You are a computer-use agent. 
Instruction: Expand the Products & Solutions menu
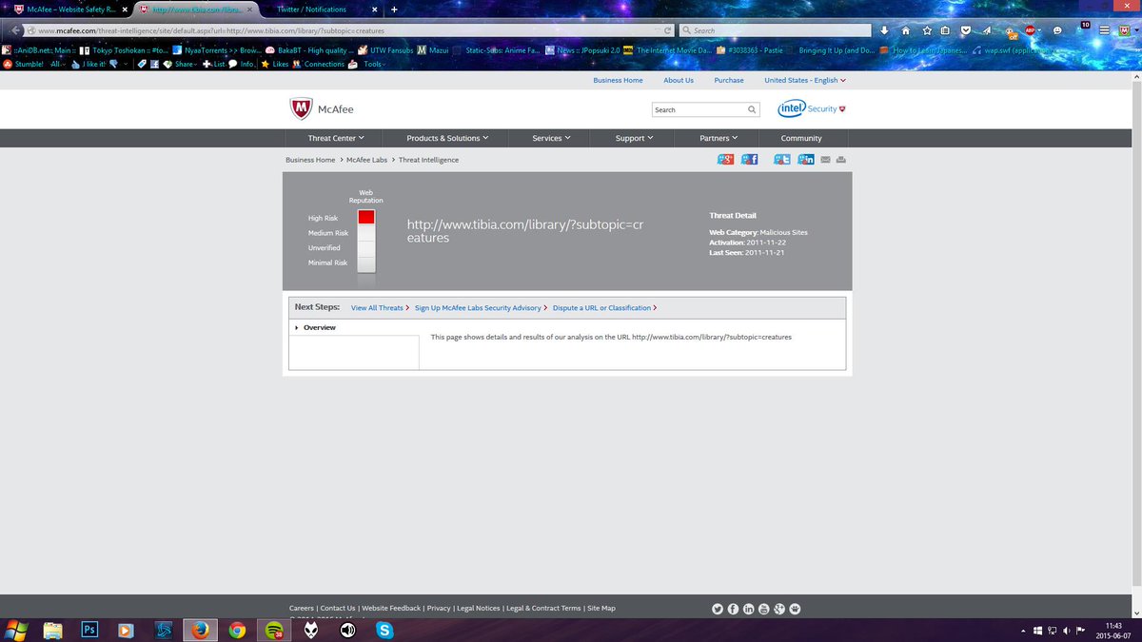click(447, 138)
